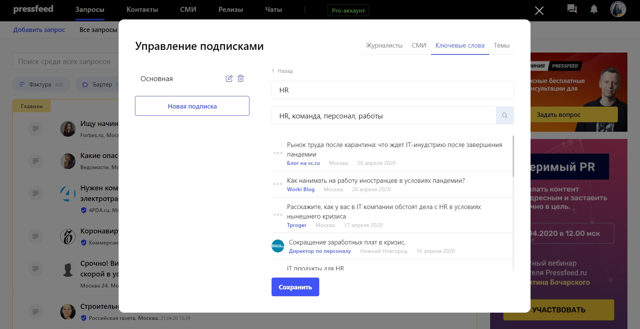Open menu dots beside Tproger request

[278, 215]
